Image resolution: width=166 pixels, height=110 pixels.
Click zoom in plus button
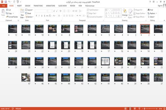[157, 109]
